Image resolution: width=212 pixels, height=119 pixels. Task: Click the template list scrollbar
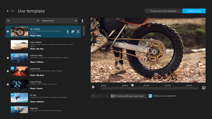pos(84,31)
